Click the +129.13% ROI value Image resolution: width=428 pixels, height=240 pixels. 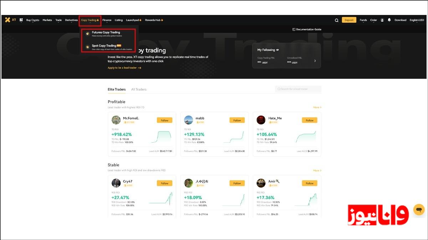click(194, 134)
